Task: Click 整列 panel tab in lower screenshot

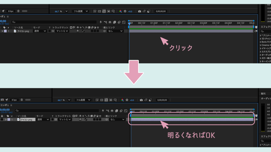Action: [x=263, y=94]
